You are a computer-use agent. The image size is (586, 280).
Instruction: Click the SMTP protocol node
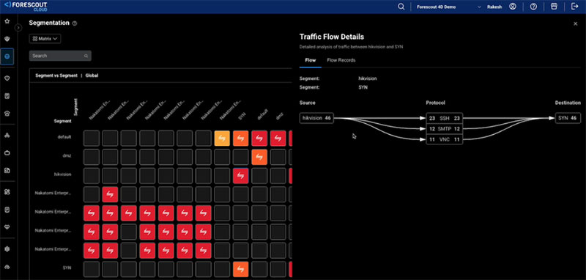click(x=445, y=129)
